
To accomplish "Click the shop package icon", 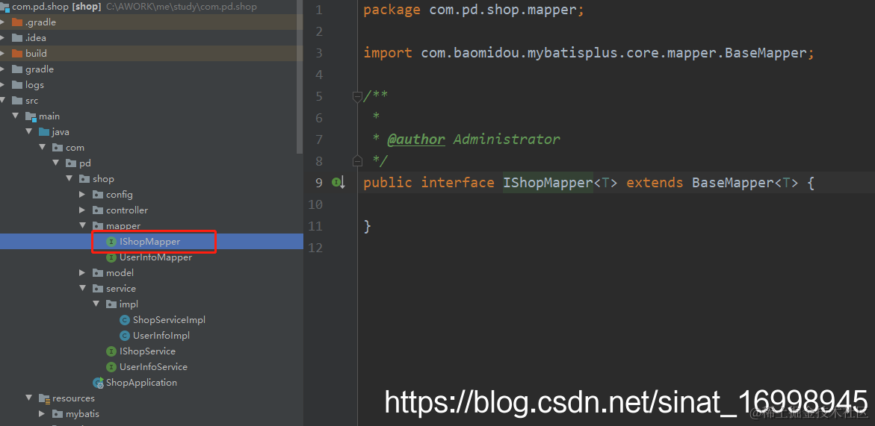I will [84, 179].
